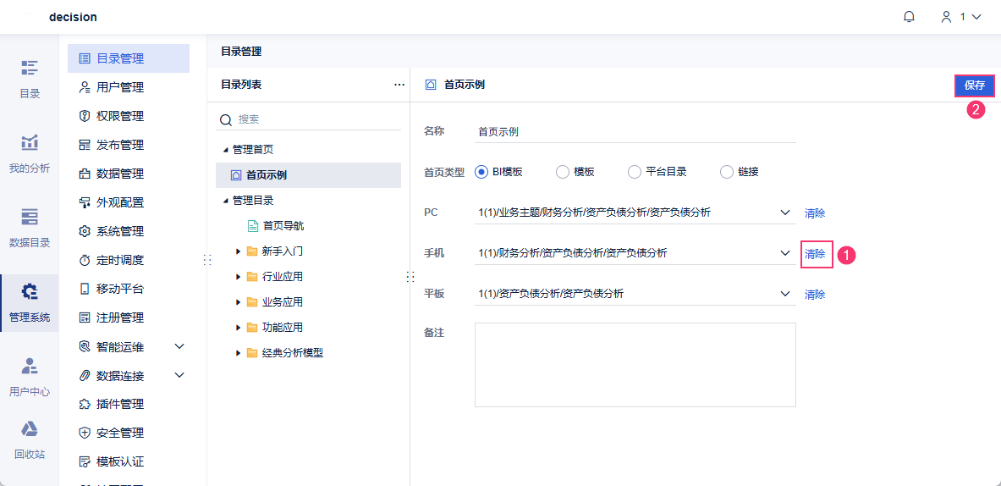Viewport: 1001px width, 486px height.
Task: Open 用户管理 in the menu
Action: (119, 87)
